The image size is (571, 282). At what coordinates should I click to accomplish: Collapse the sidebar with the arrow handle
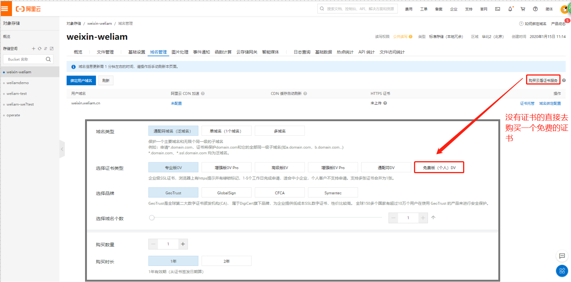pyautogui.click(x=62, y=149)
